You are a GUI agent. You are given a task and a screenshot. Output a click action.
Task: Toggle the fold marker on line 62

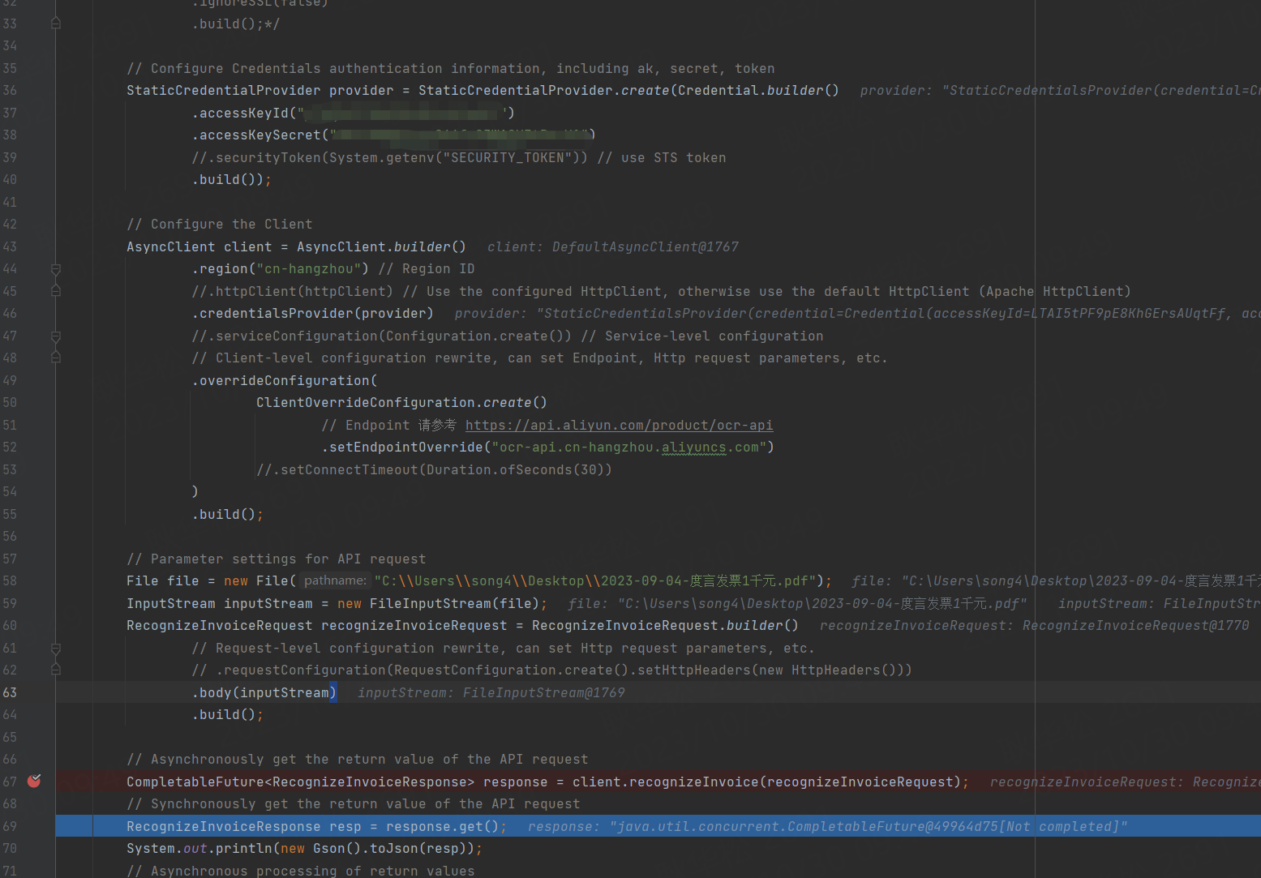(x=56, y=670)
